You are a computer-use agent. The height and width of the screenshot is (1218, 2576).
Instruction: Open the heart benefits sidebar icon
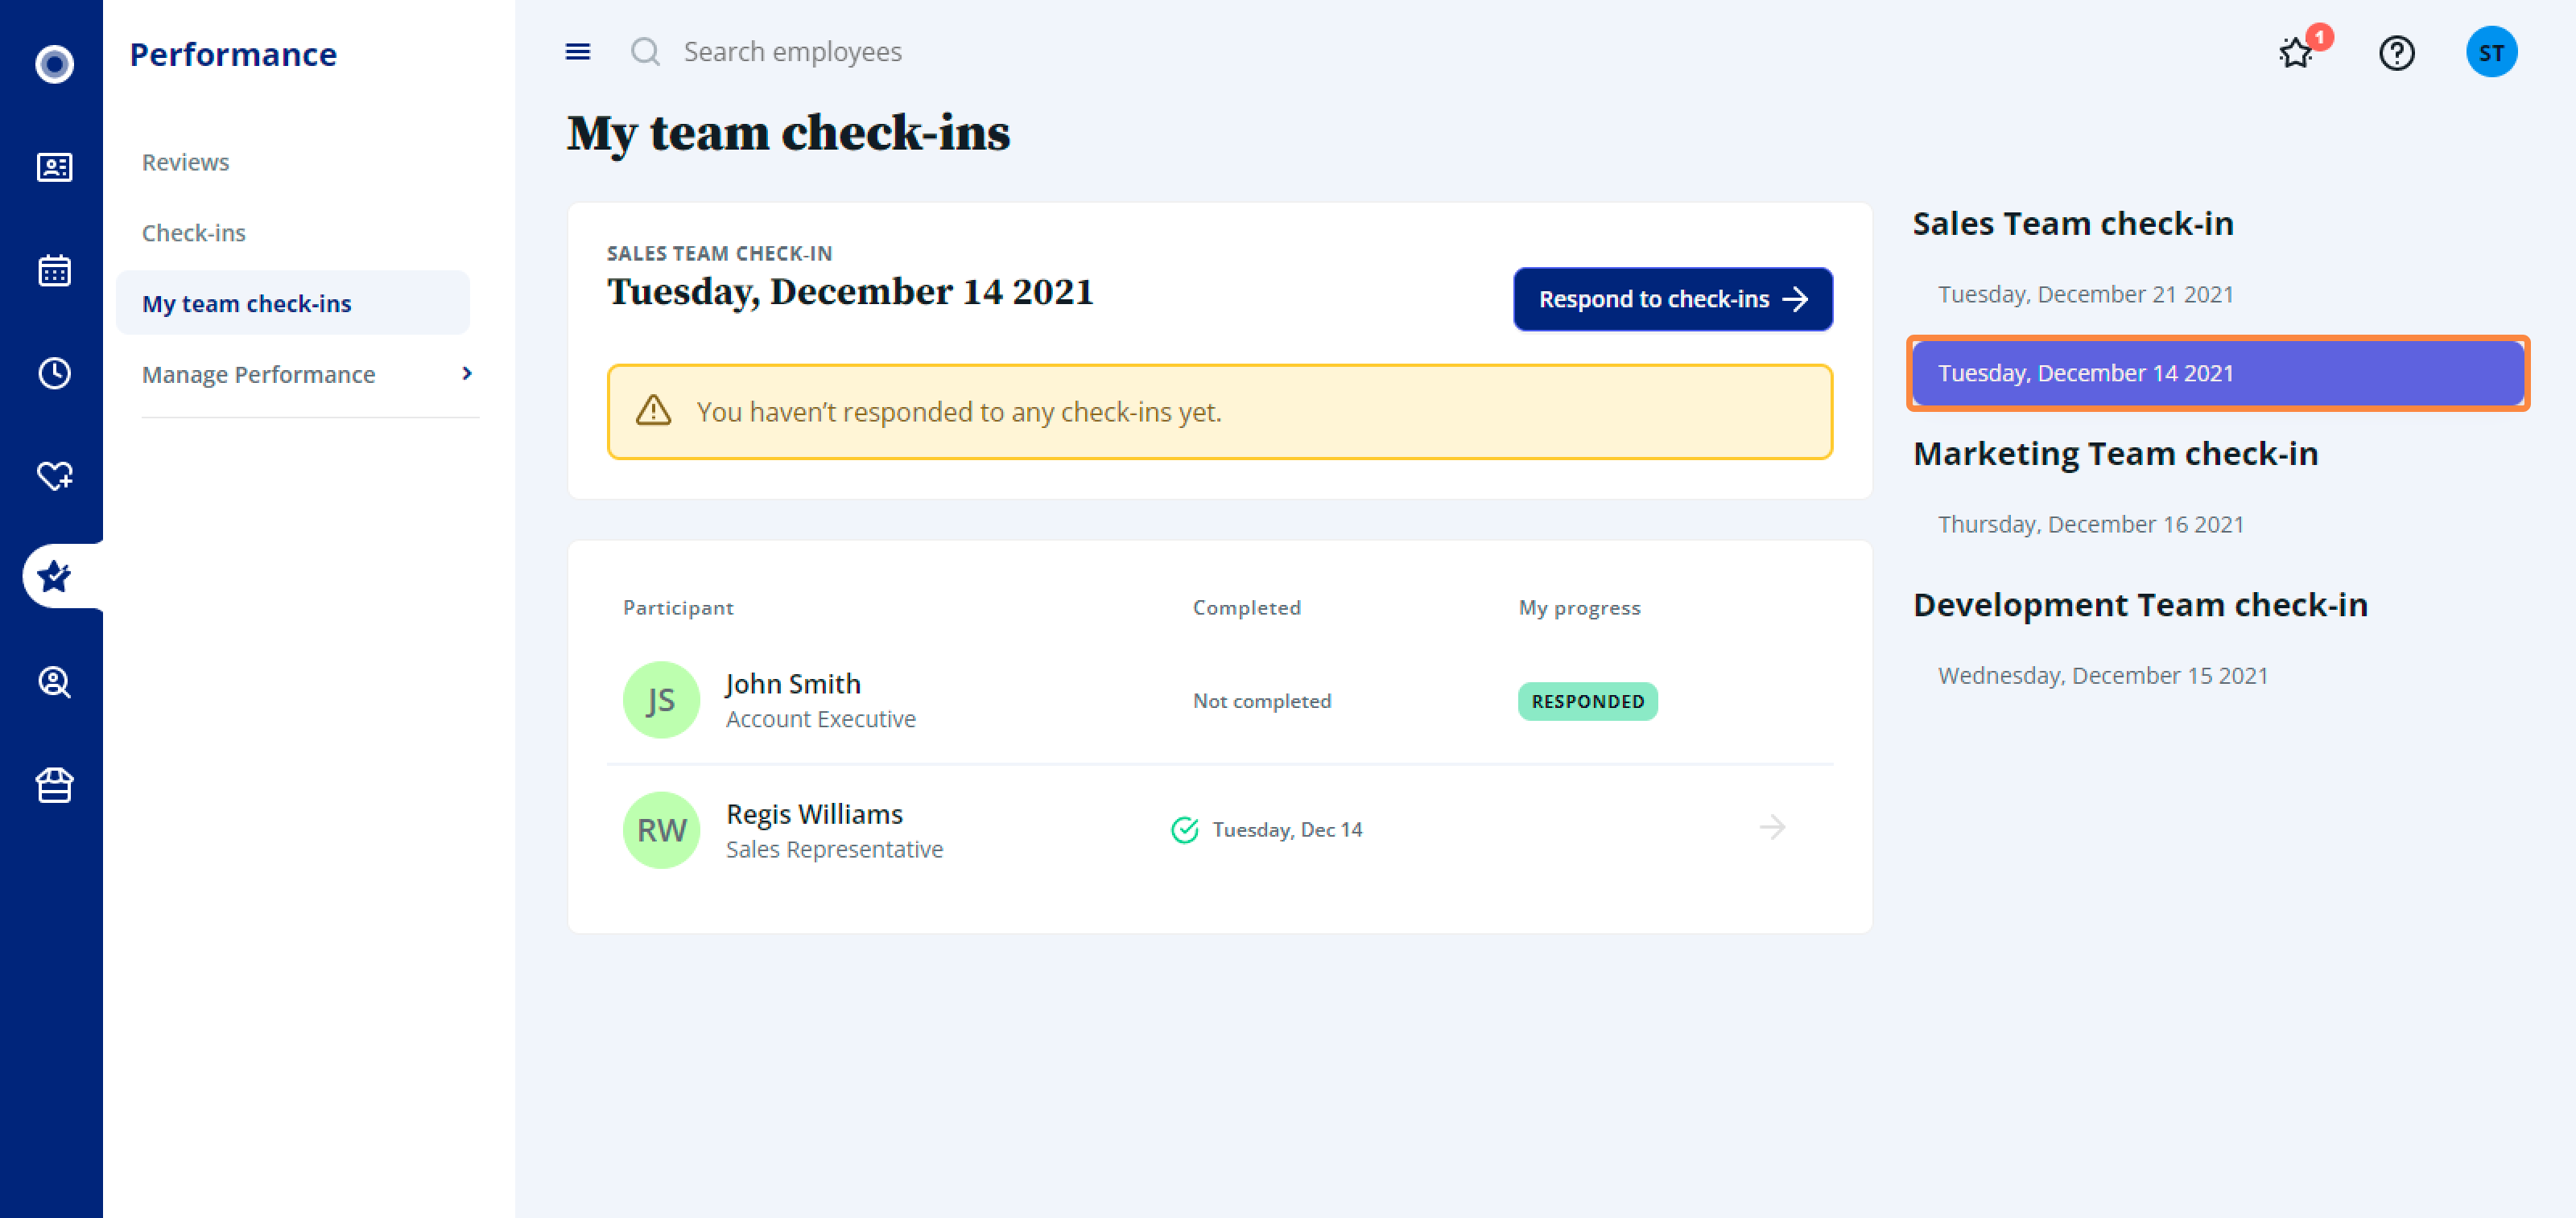54,475
